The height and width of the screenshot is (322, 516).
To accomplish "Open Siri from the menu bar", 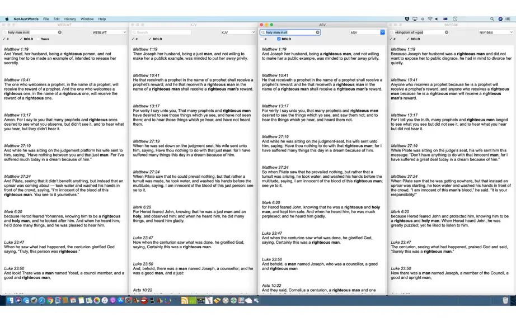I will point(500,19).
